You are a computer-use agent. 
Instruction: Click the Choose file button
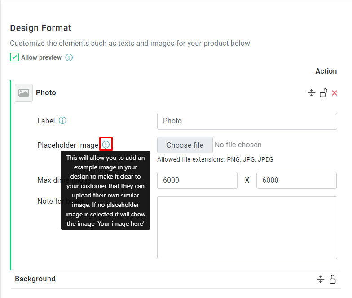[185, 145]
